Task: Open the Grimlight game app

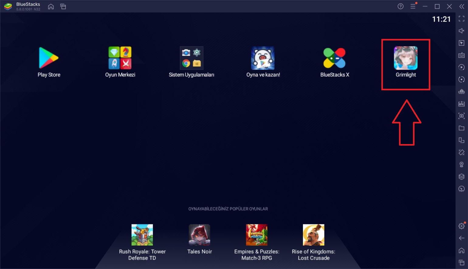Action: click(x=406, y=58)
